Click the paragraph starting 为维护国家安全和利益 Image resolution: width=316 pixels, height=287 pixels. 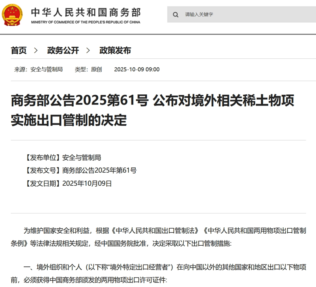pyautogui.click(x=158, y=237)
